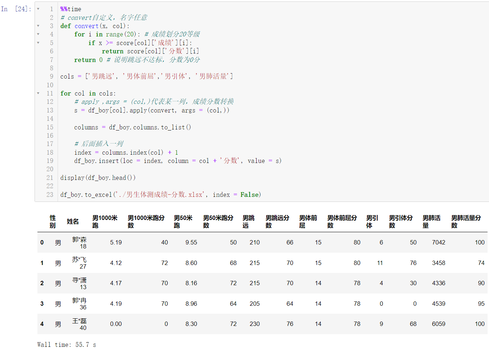Click the 男1000米跑 column header
489x349 pixels.
[x=105, y=221]
